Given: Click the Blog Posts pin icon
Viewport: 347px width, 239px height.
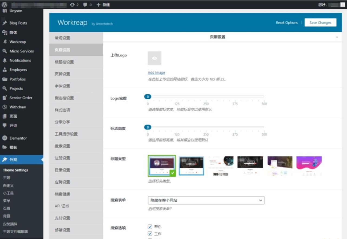Looking at the screenshot, I should pos(5,23).
